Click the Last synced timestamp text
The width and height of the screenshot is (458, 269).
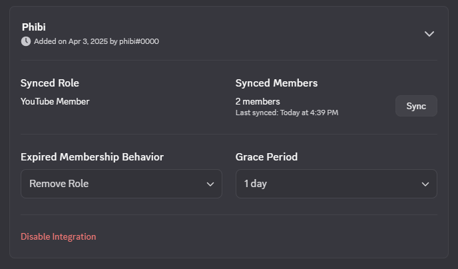point(287,113)
